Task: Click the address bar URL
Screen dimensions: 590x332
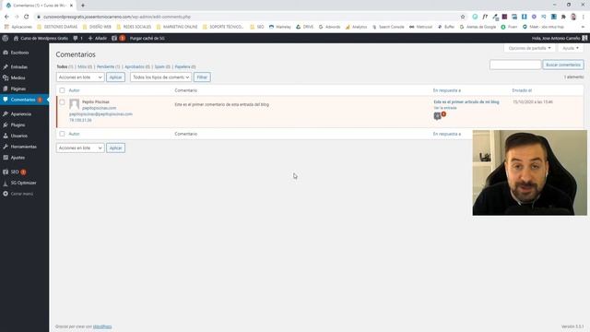Action: click(117, 17)
